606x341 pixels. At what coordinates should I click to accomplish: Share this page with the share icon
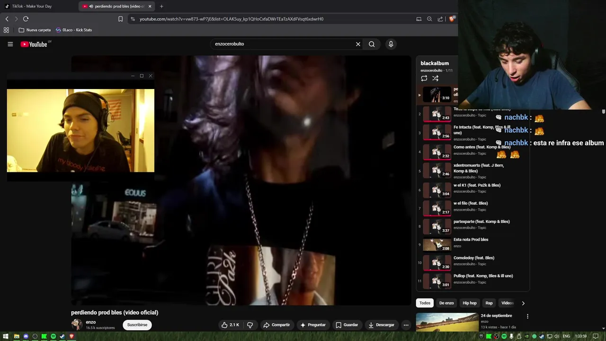[440, 19]
